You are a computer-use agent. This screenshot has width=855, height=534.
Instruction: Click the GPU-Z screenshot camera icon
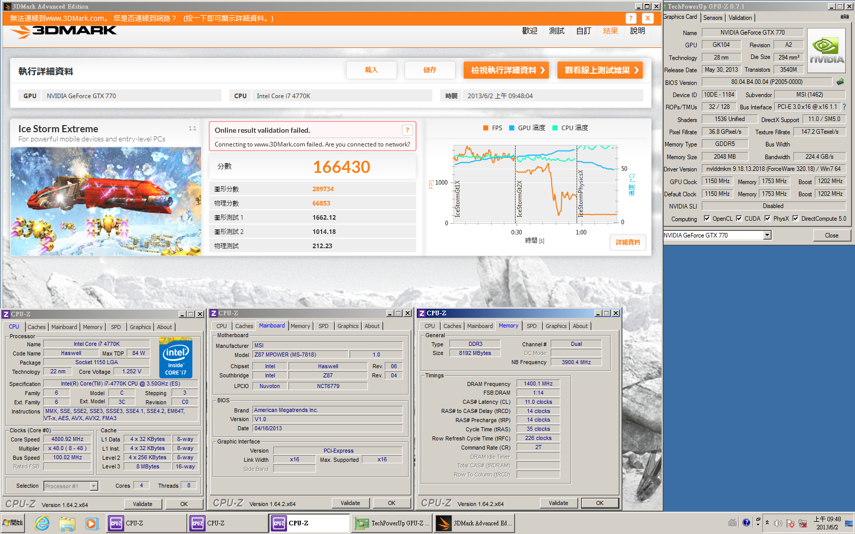[x=845, y=17]
